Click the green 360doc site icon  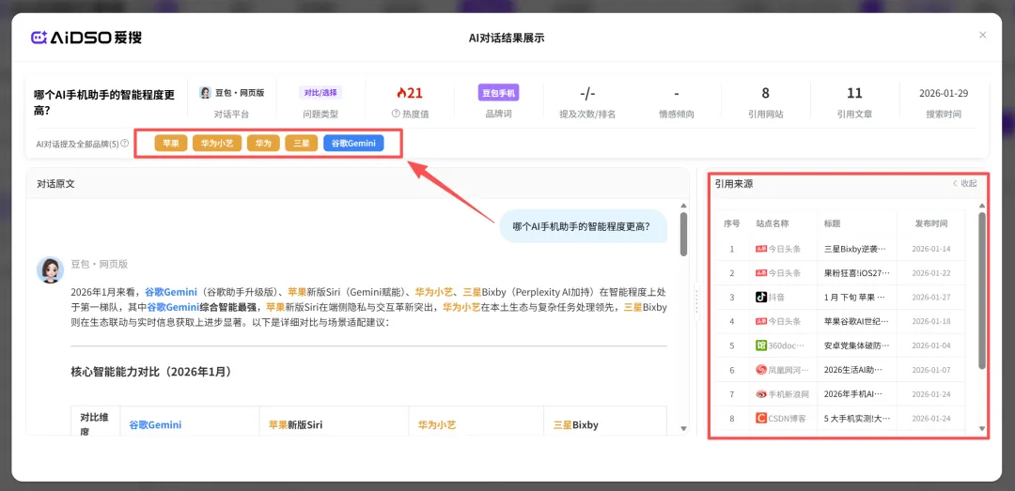click(x=761, y=345)
